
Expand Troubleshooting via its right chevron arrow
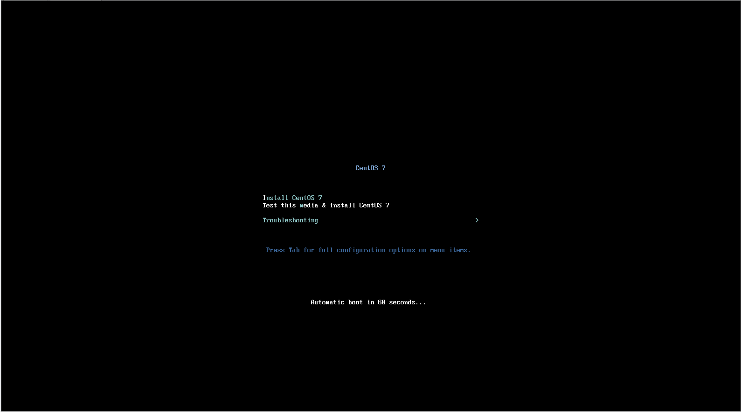coord(477,220)
